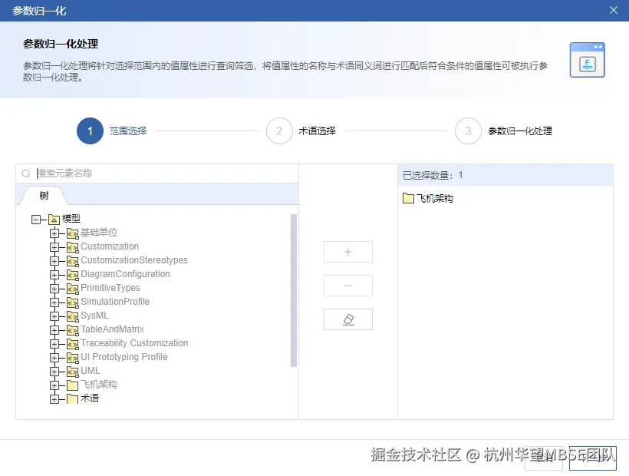Expand the TableAndMatrix node

(54, 330)
